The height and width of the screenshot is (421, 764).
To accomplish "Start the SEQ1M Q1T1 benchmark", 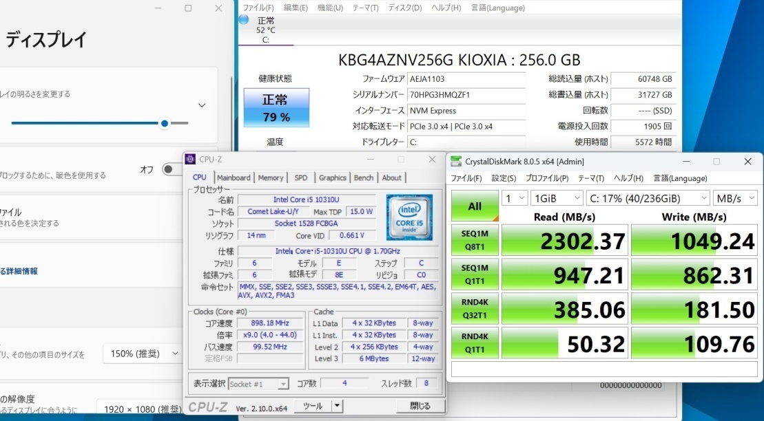I will click(x=474, y=274).
